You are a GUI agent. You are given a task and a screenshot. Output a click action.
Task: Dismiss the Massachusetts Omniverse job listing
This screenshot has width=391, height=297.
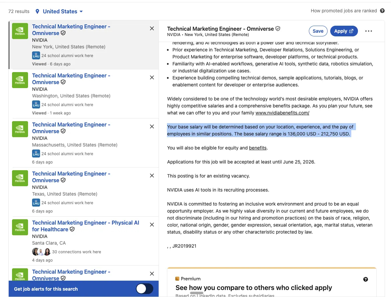pyautogui.click(x=152, y=126)
